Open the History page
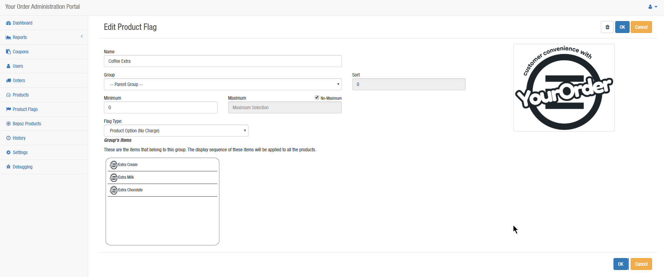Image resolution: width=664 pixels, height=277 pixels. (x=19, y=138)
